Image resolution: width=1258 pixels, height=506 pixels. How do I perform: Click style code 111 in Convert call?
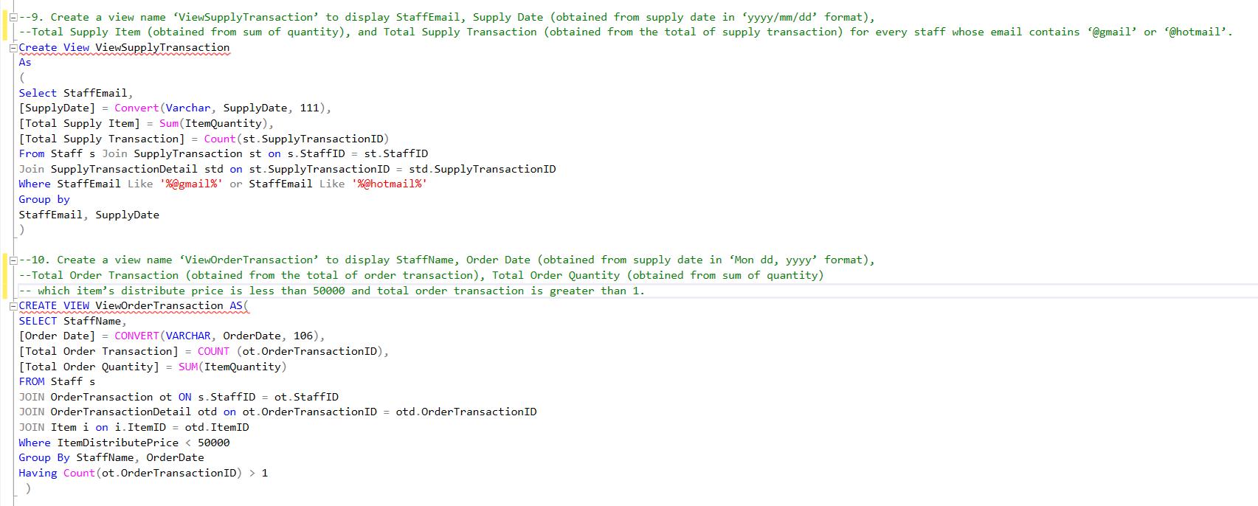[309, 108]
